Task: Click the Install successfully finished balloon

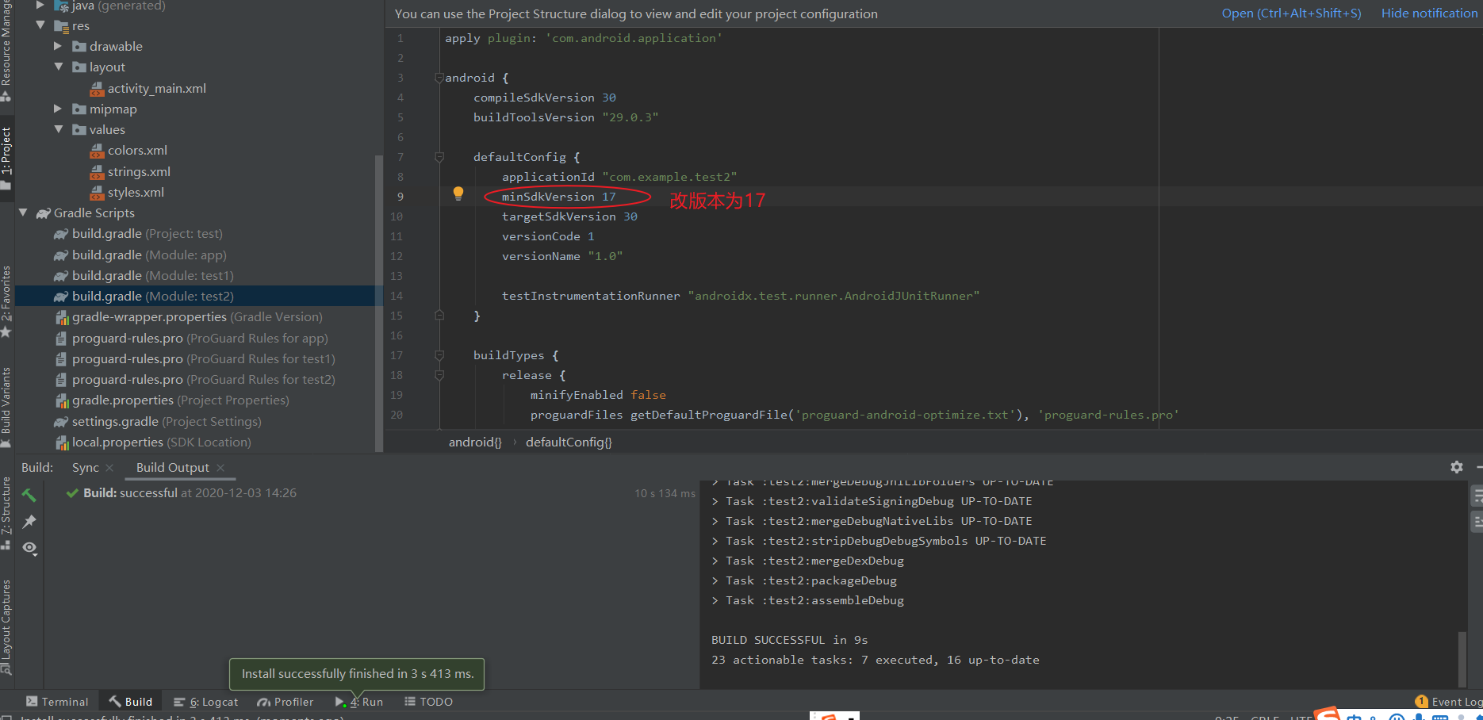Action: 357,674
